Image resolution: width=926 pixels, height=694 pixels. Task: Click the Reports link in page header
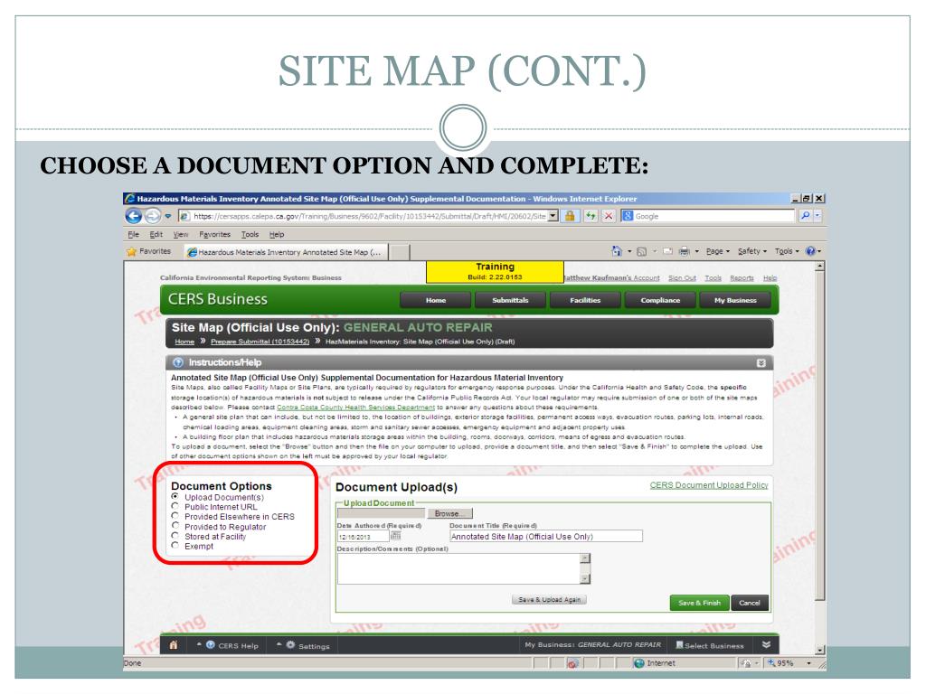[x=742, y=278]
